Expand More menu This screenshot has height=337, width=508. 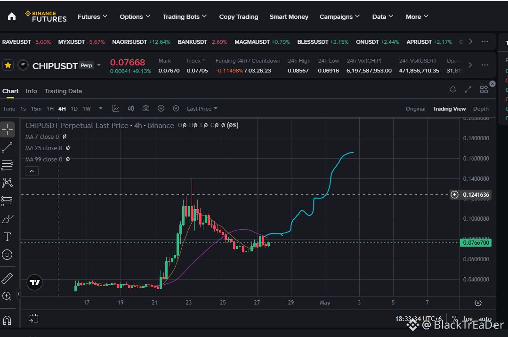(x=417, y=16)
